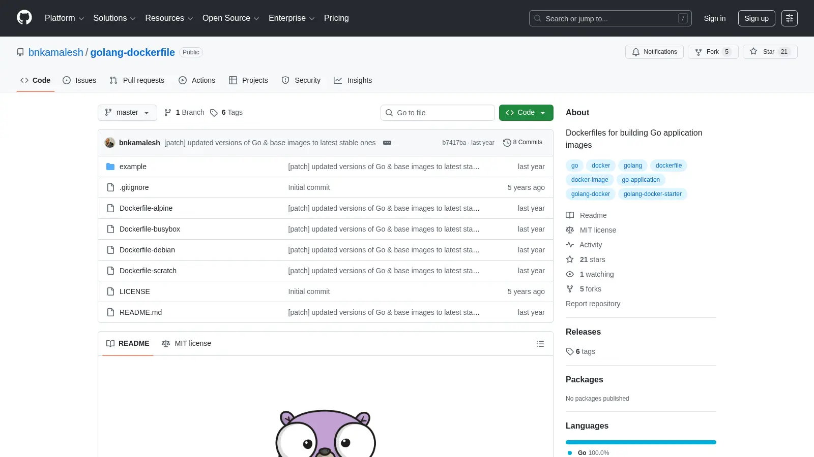Click the book icon next to Readme
Viewport: 814px width, 457px height.
pyautogui.click(x=570, y=215)
